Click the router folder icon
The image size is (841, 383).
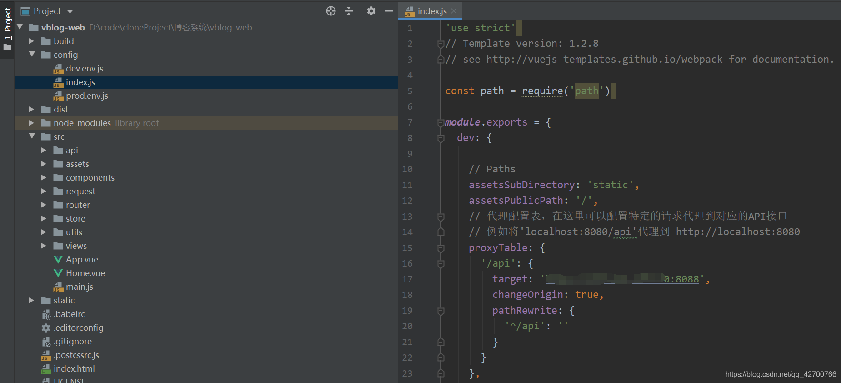[x=58, y=205]
